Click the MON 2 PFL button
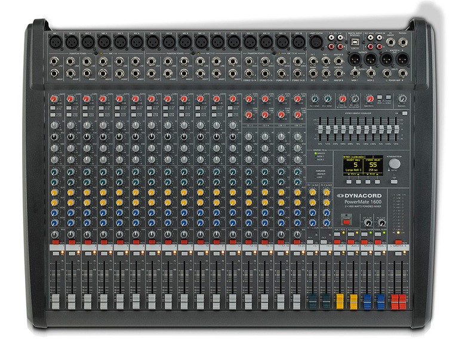This screenshot has height=358, width=462. pos(378,254)
